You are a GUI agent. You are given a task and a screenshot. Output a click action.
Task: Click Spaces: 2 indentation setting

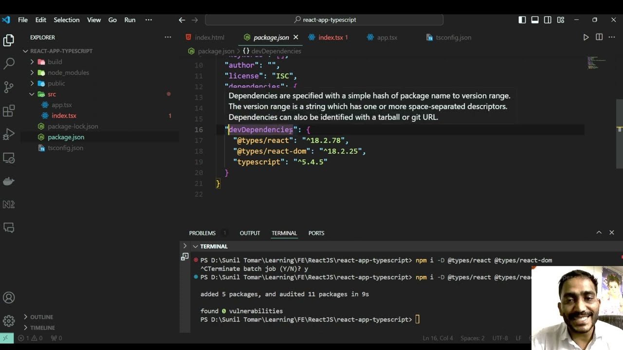[473, 338]
